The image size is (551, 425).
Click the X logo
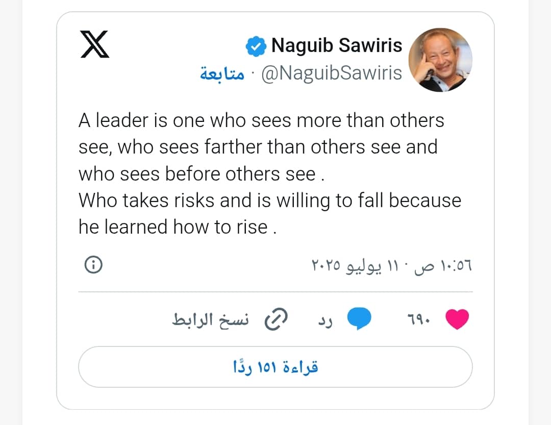pyautogui.click(x=95, y=44)
